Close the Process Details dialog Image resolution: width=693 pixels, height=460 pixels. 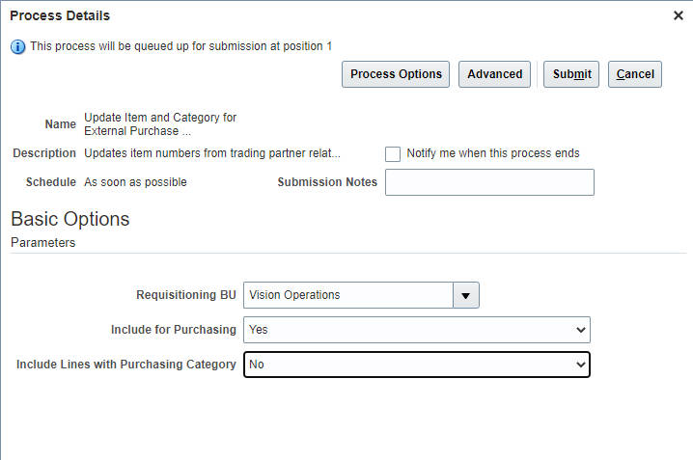pyautogui.click(x=678, y=15)
